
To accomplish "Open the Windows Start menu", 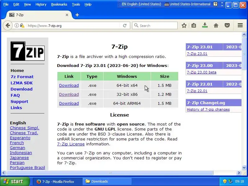I will point(15,181).
